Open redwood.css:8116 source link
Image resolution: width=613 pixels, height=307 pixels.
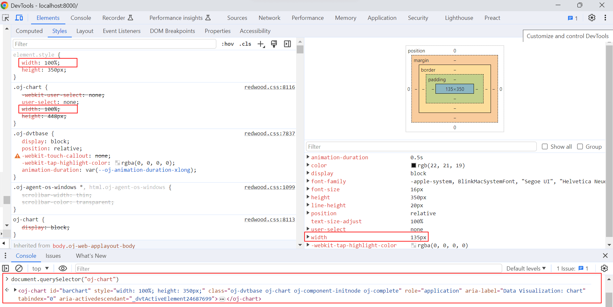click(269, 87)
